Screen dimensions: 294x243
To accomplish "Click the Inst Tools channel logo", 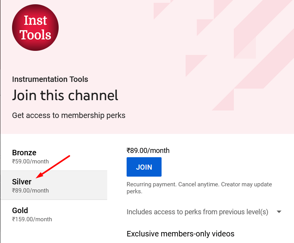I will [x=35, y=28].
